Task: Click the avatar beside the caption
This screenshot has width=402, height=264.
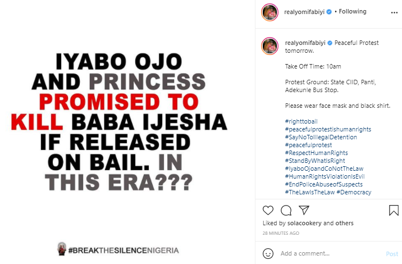Action: [x=269, y=46]
